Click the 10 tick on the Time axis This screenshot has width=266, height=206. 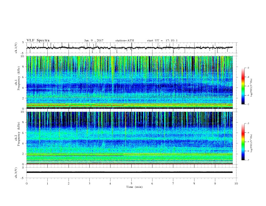[x=236, y=183]
